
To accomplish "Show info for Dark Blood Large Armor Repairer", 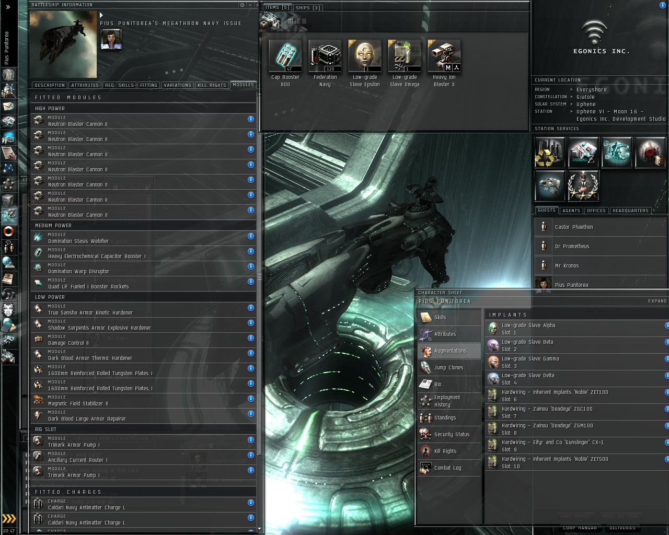I will [x=251, y=414].
